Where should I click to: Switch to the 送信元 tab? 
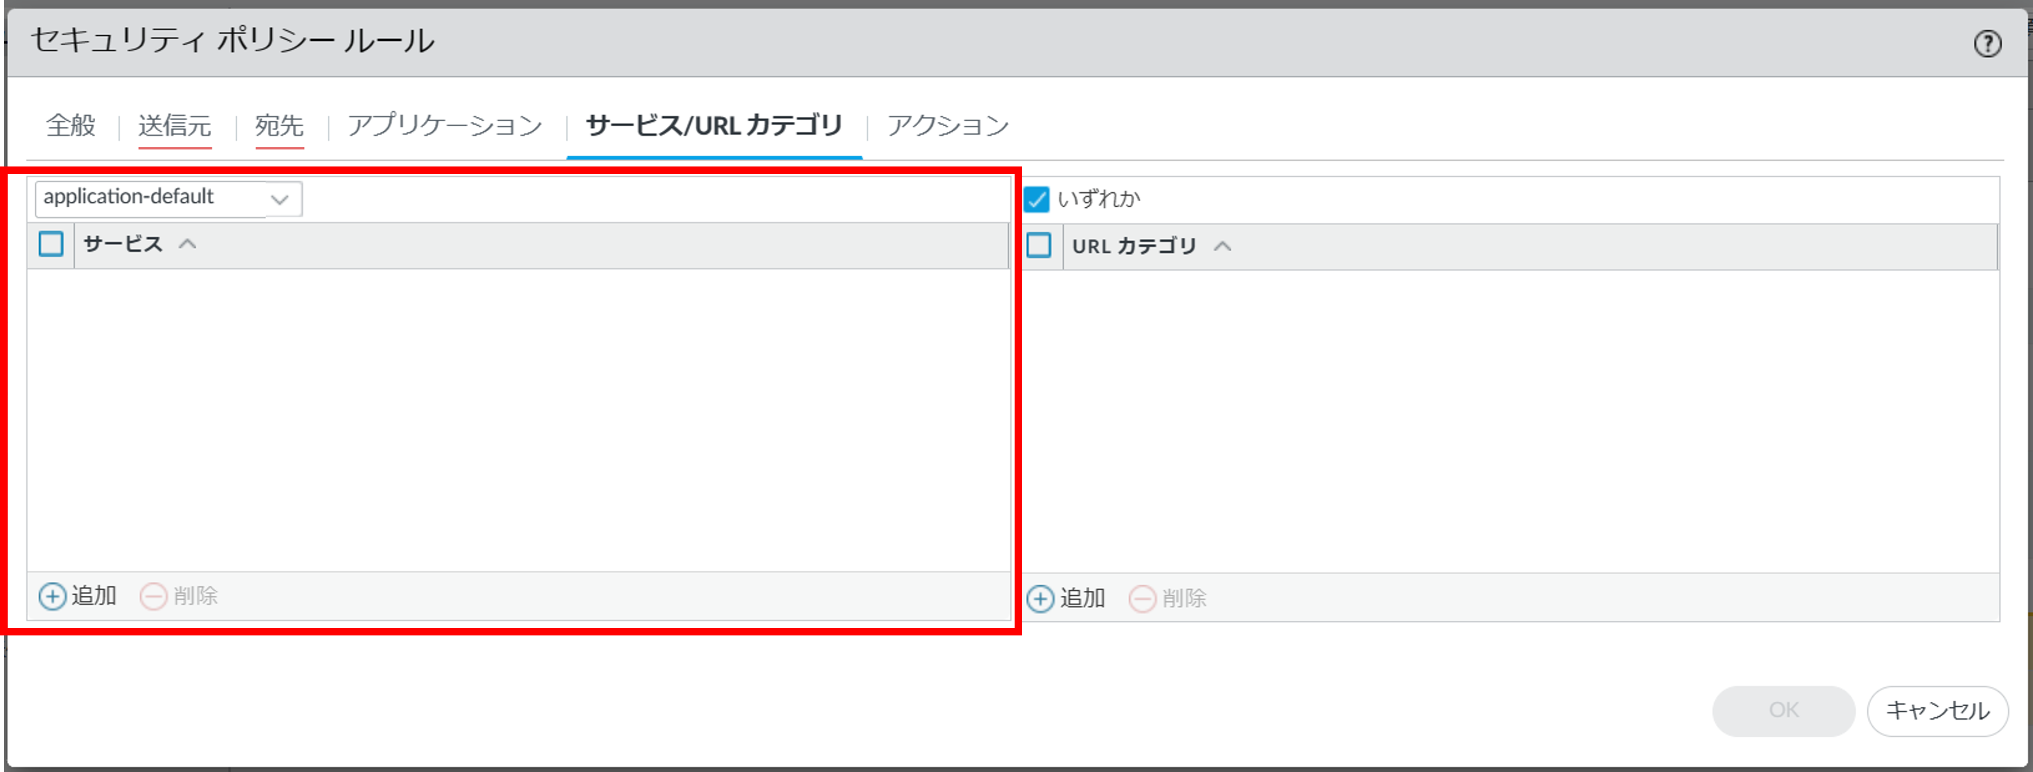[x=174, y=125]
